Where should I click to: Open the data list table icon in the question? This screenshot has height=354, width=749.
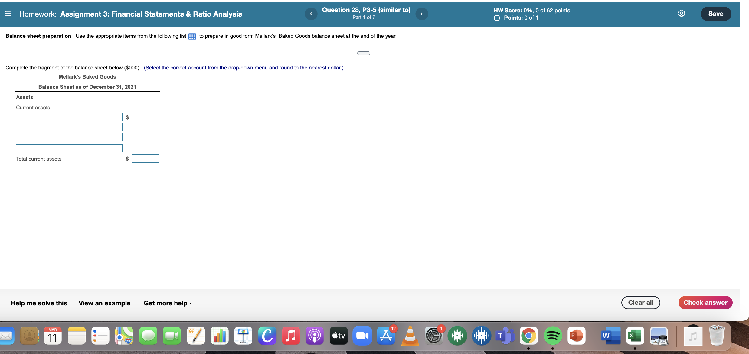click(x=192, y=36)
